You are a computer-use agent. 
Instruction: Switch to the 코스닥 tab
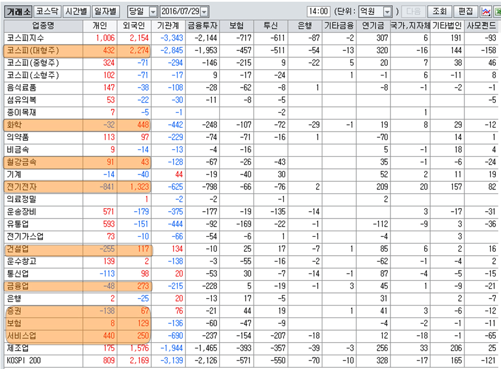pyautogui.click(x=46, y=11)
